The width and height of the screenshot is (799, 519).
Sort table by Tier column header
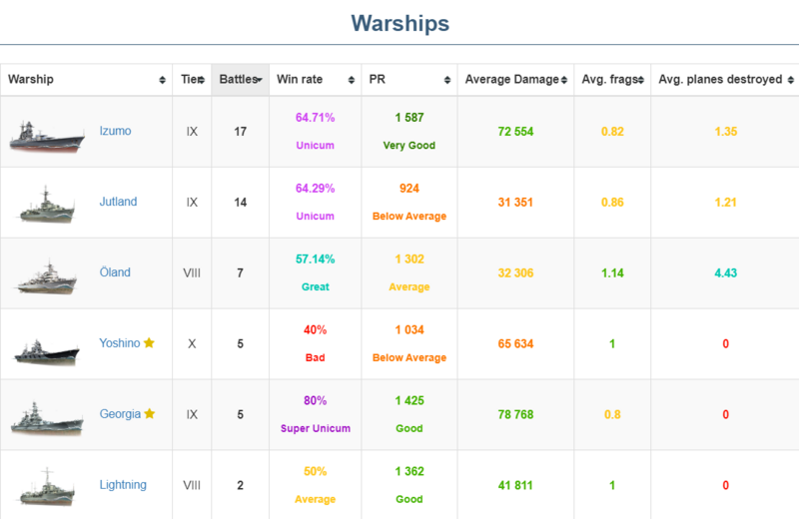191,80
